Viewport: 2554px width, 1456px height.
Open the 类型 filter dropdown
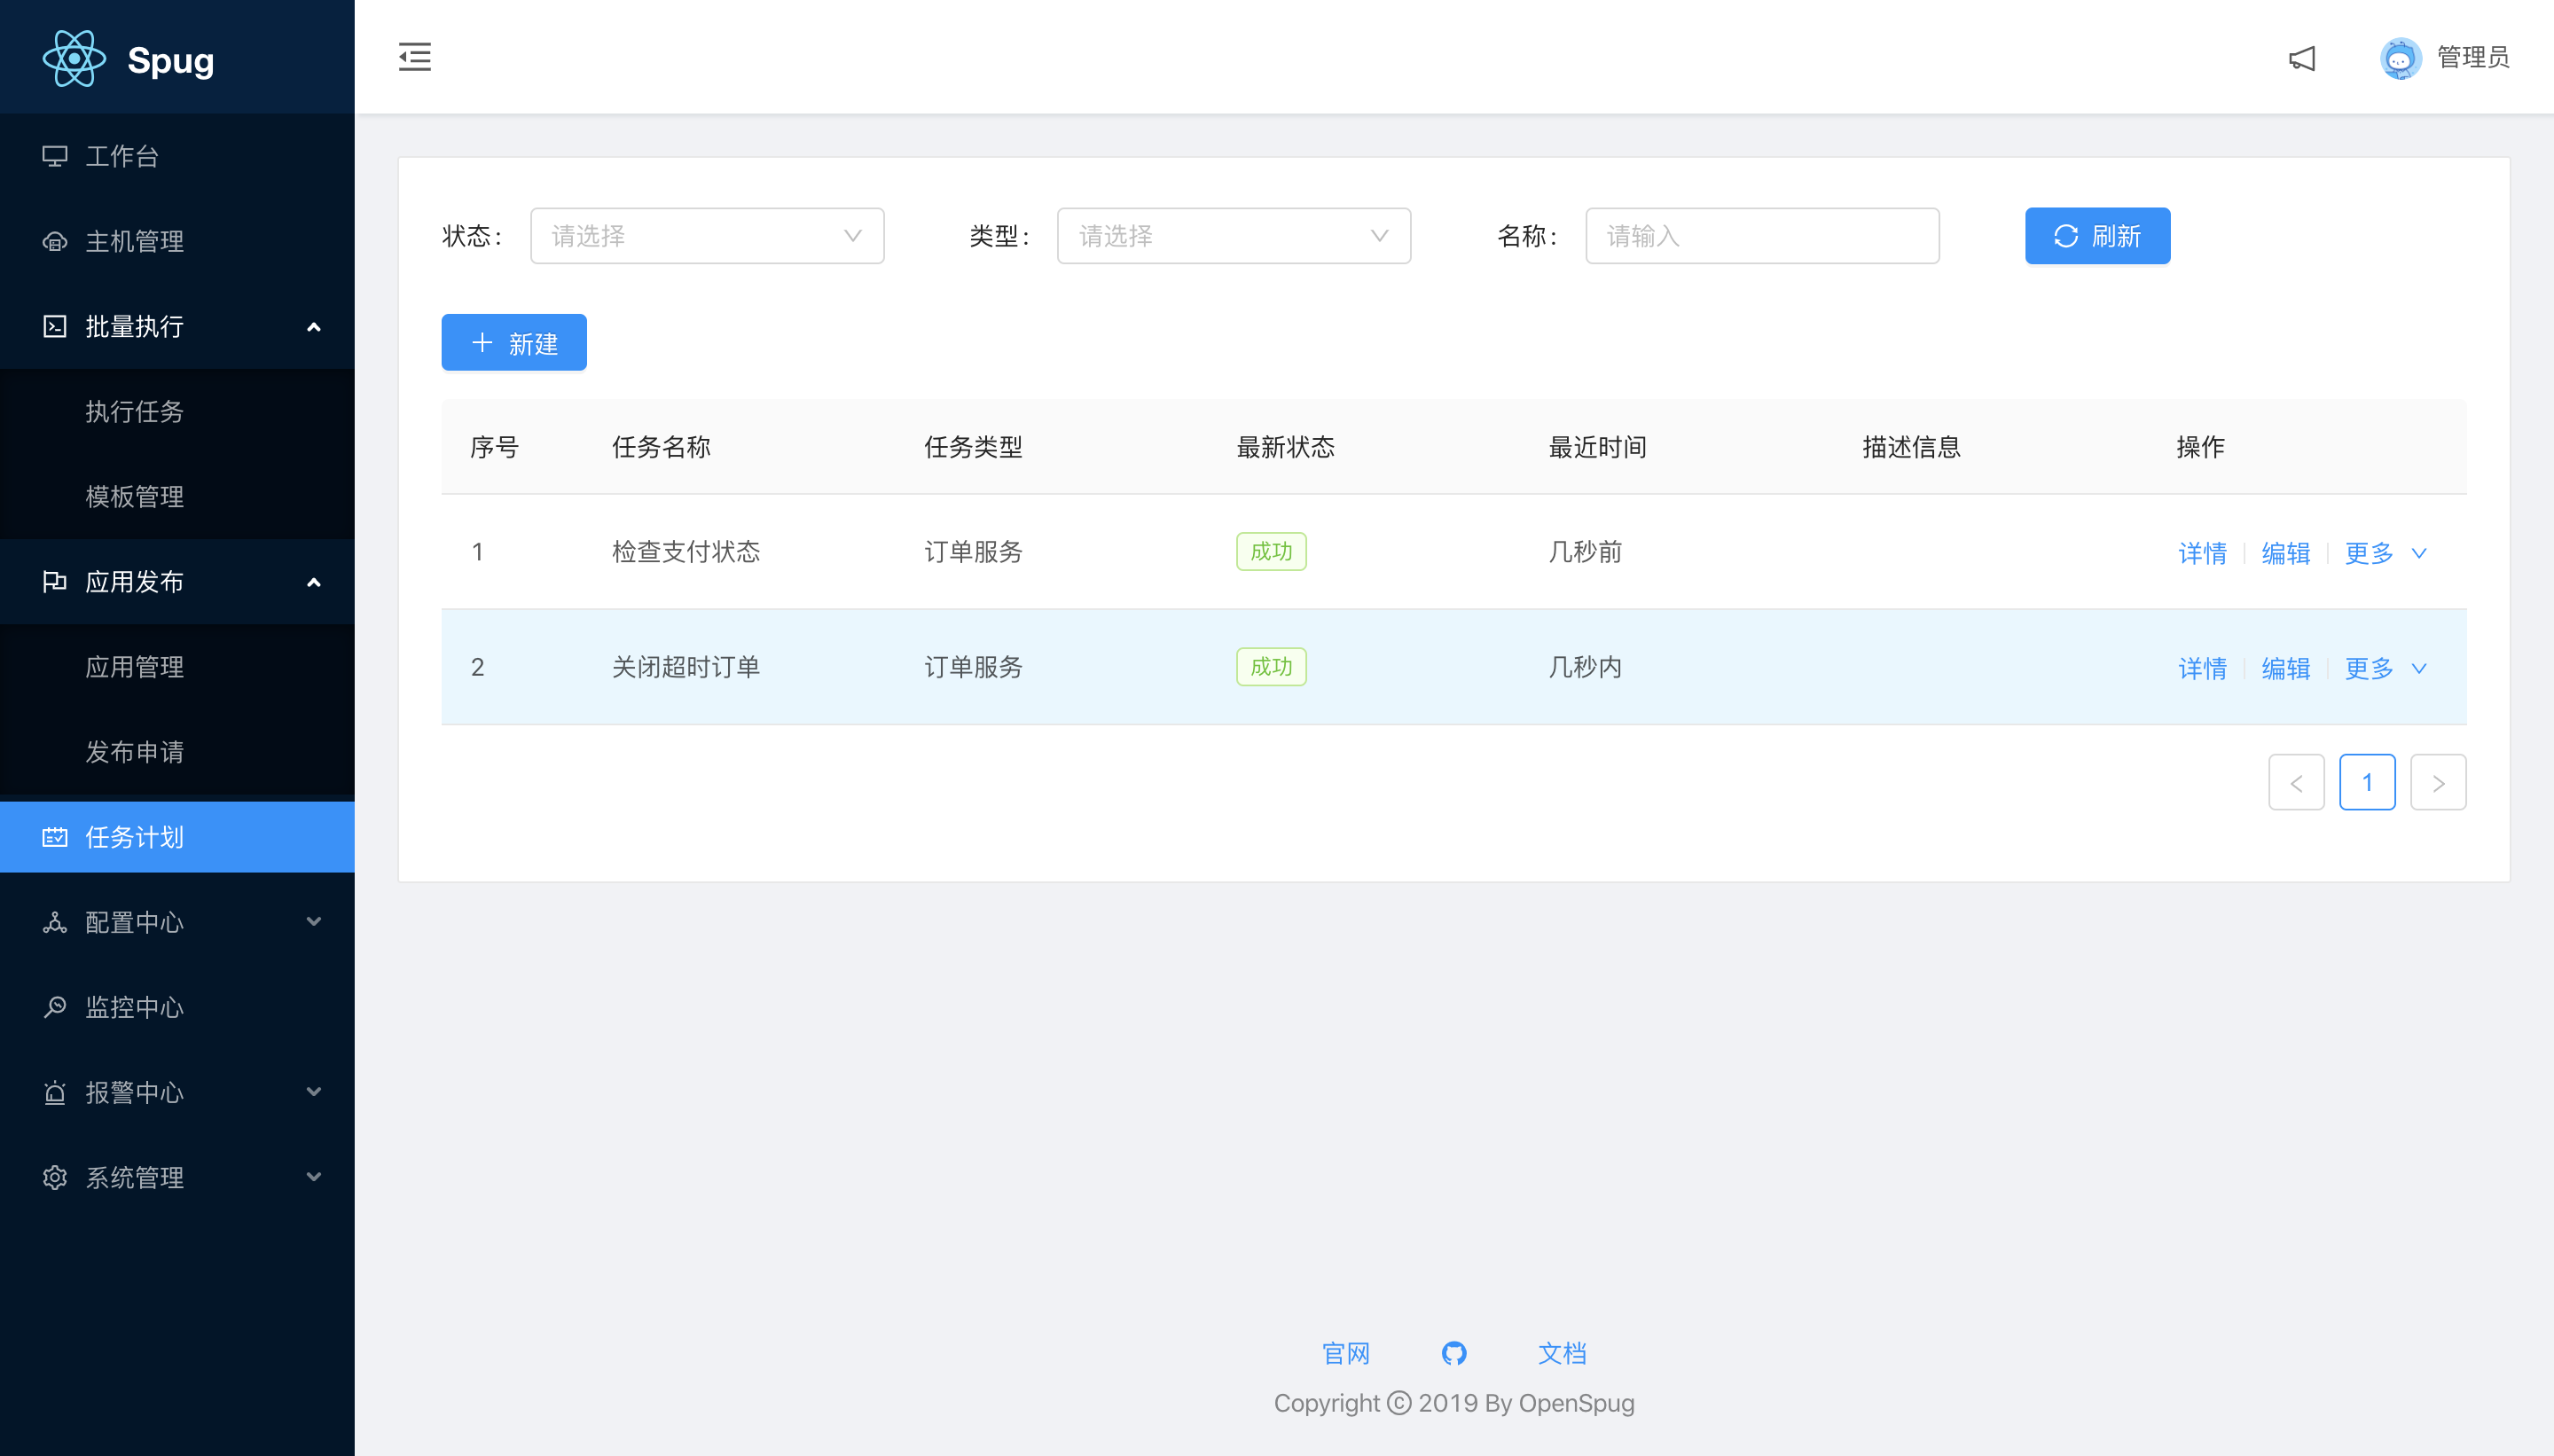click(x=1233, y=236)
